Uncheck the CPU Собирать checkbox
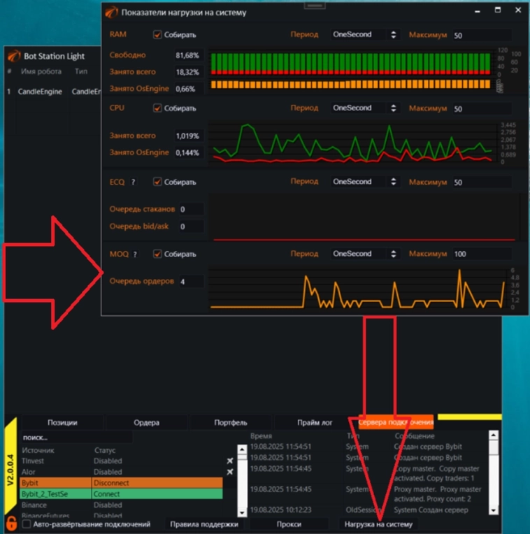530x534 pixels. (157, 108)
